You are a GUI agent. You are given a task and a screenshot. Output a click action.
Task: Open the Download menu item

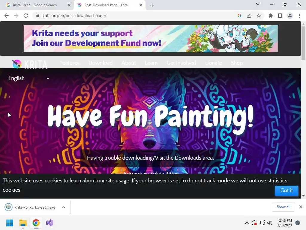point(100,63)
